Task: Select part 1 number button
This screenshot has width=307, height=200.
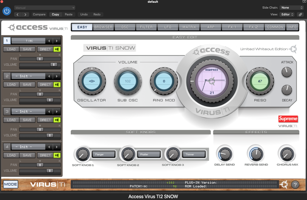Action: (7, 41)
